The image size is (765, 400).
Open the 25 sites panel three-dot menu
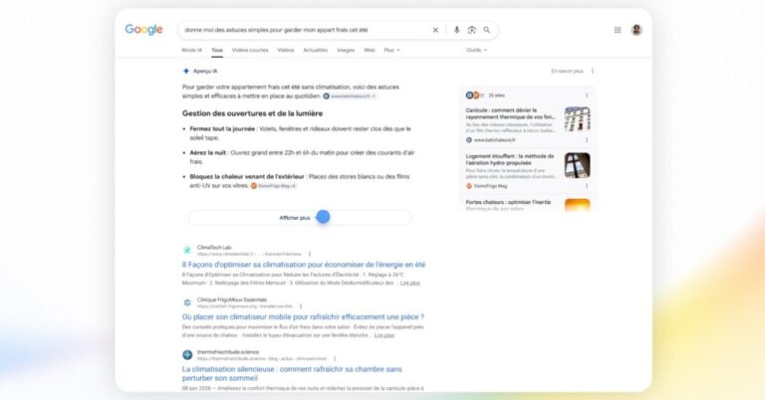[587, 96]
